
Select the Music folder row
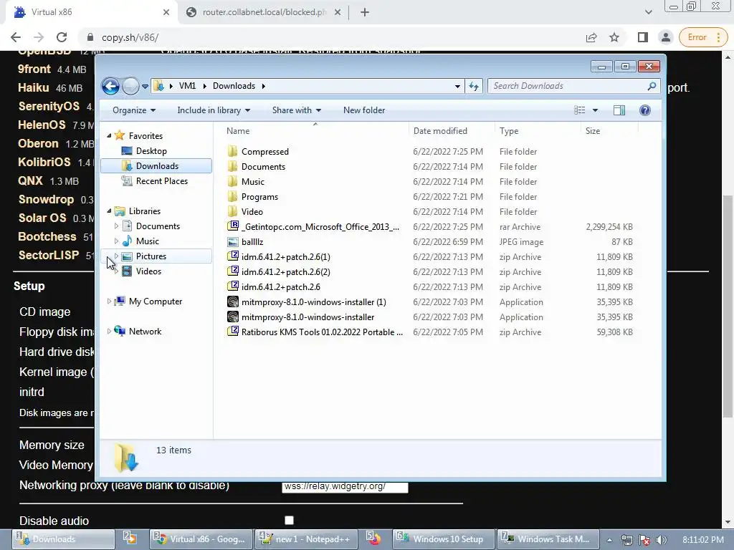click(429, 181)
